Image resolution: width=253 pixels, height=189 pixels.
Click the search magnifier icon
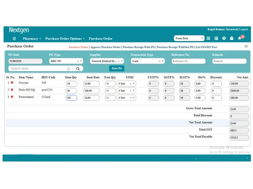pyautogui.click(x=78, y=69)
